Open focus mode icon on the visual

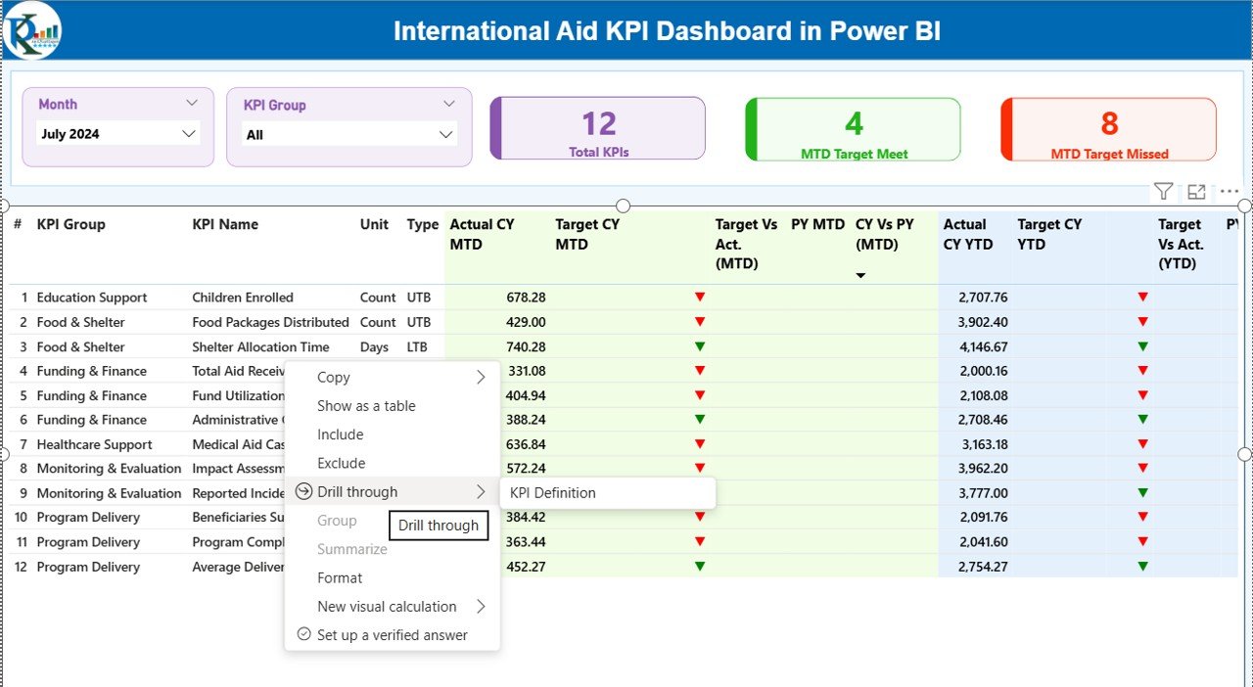[1196, 192]
